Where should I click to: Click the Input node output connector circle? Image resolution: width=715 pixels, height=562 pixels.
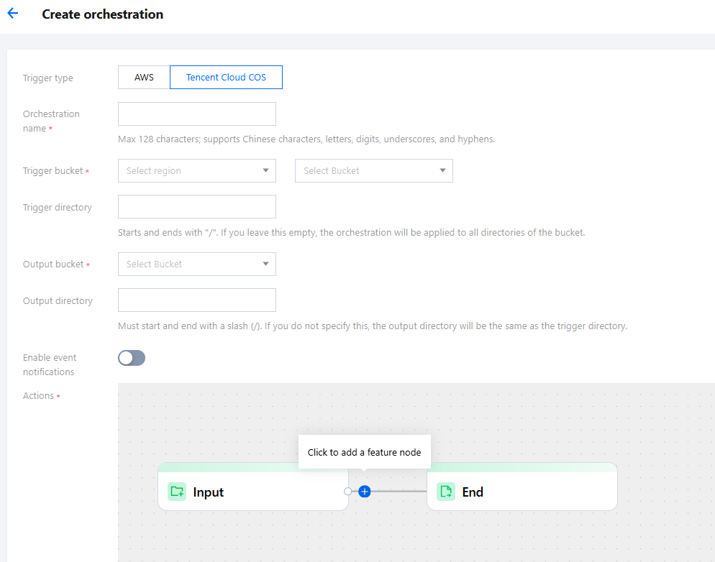click(348, 492)
